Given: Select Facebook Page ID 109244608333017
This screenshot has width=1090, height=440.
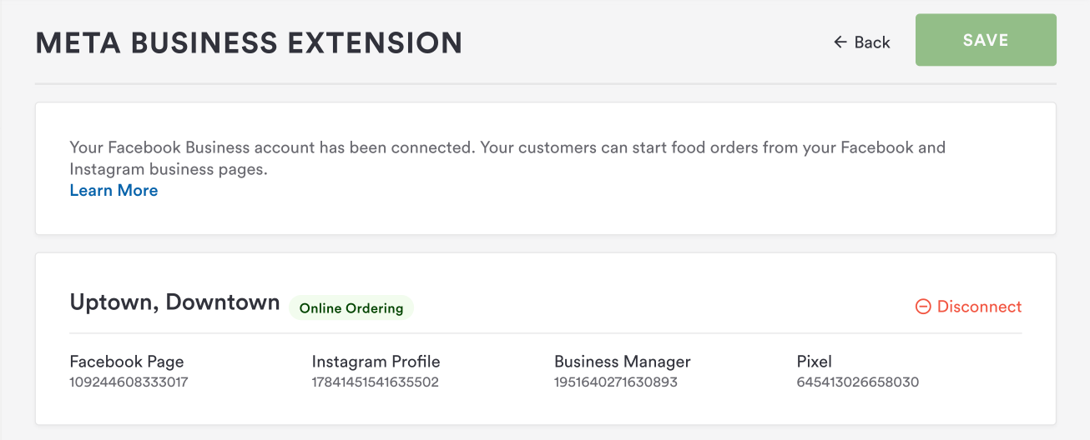Looking at the screenshot, I should click(129, 382).
